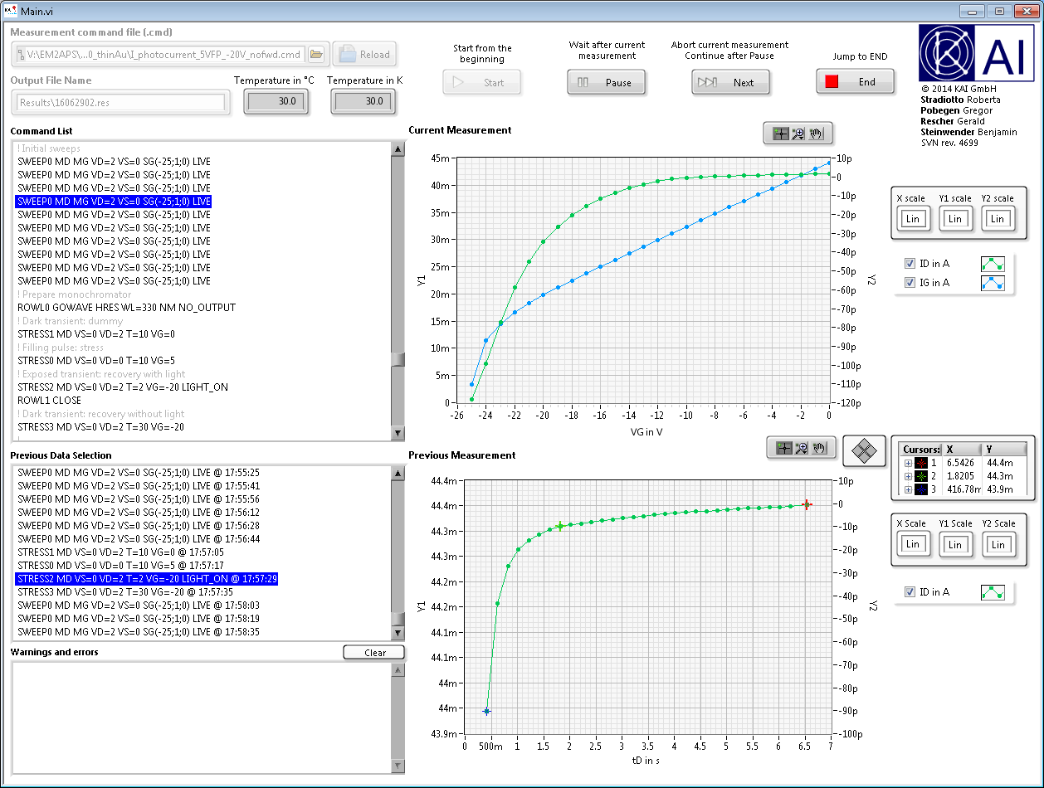Select cursor crosshair tool in Current Measurement palette
The width and height of the screenshot is (1044, 788).
pos(780,134)
